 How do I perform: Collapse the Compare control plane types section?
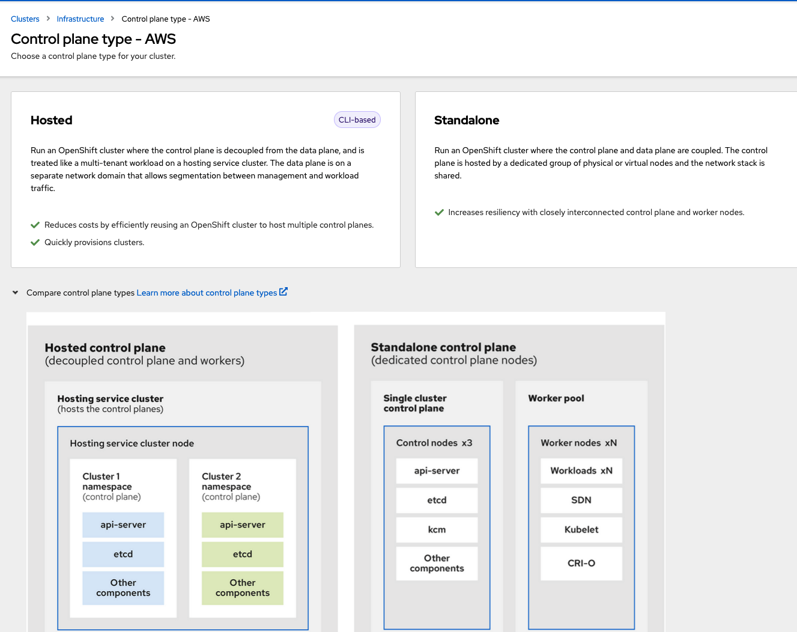pos(15,293)
